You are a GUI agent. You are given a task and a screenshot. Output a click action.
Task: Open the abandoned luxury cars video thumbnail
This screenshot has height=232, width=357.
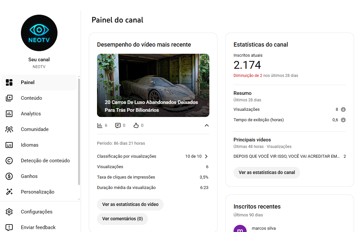coord(153,85)
